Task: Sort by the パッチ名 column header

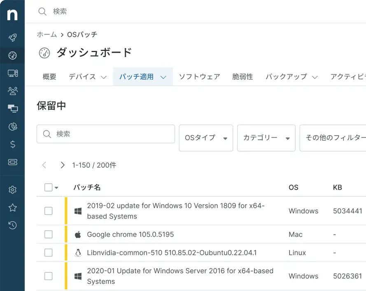Action: click(x=87, y=187)
